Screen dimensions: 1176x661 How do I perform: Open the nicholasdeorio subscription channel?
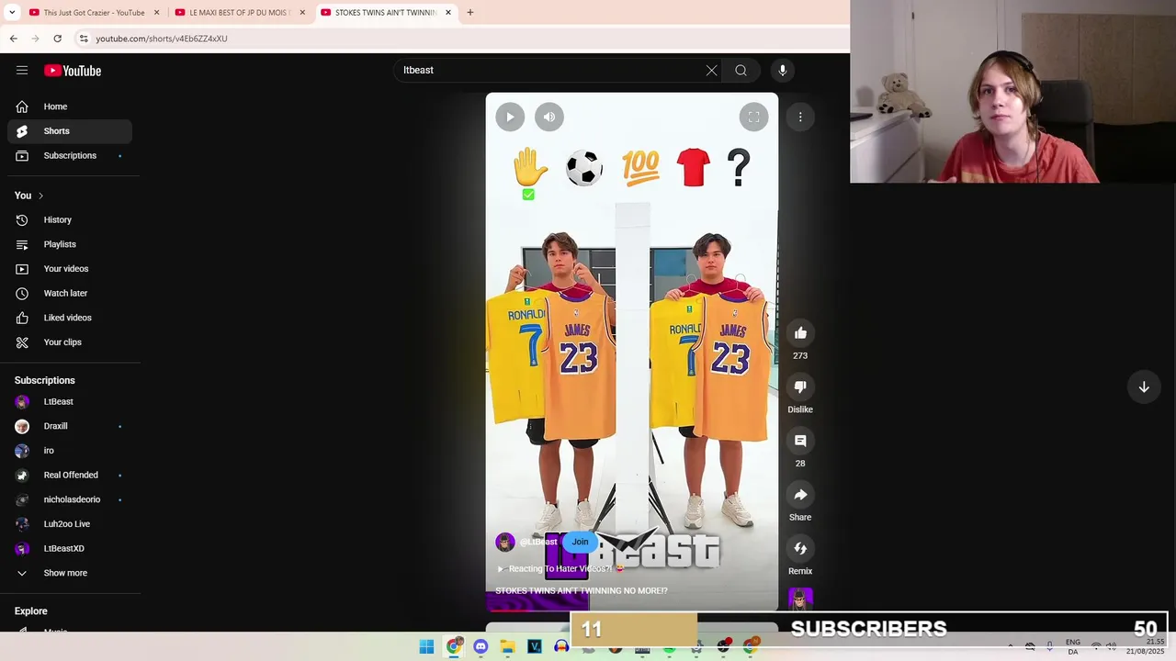click(x=70, y=499)
